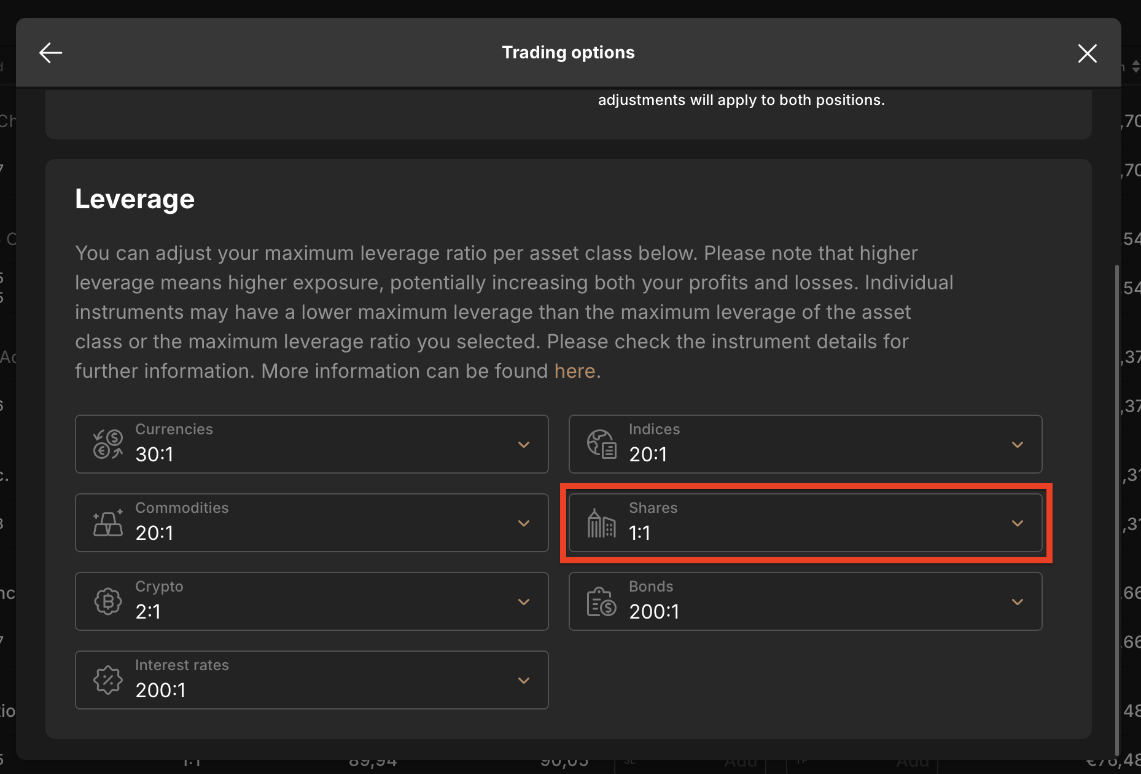Image resolution: width=1141 pixels, height=774 pixels.
Task: Click the Shares building icon
Action: point(601,523)
